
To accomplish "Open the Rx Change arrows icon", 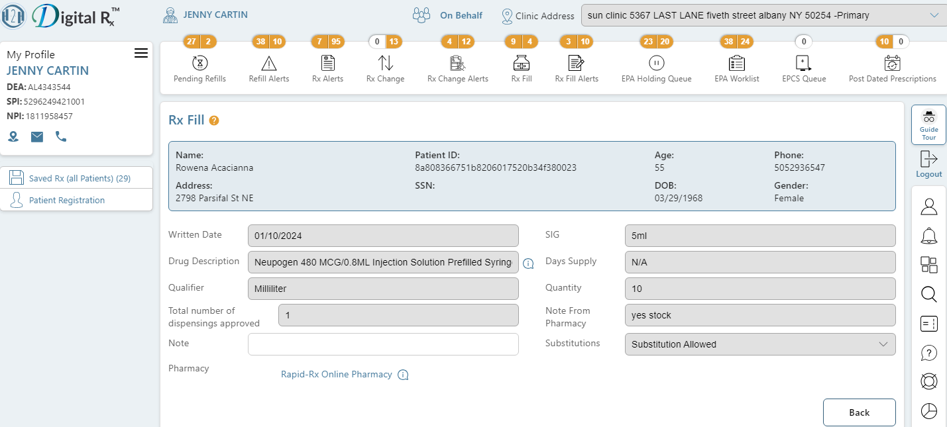I will (386, 63).
